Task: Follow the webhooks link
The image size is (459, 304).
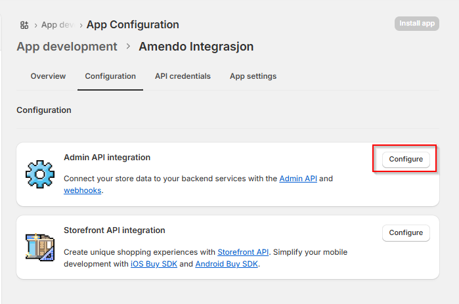Action: click(82, 190)
